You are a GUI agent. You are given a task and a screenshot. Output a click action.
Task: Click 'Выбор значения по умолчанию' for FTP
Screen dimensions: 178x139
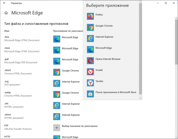[80, 126]
